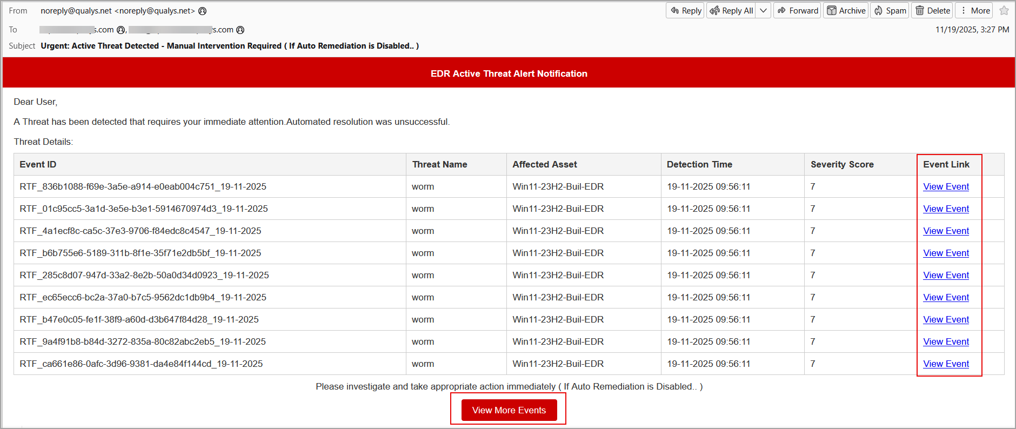This screenshot has height=429, width=1016.
Task: Open View Event for RTF_836b1088 row
Action: click(946, 187)
